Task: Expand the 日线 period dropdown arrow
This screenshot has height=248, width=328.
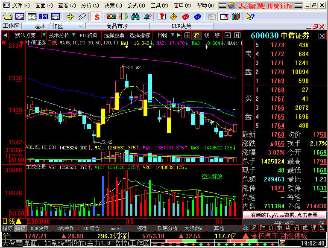Action: click(173, 35)
